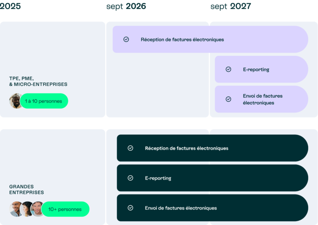Click the checkmark icon beside light purple E-reporting
The width and height of the screenshot is (318, 225).
(228, 69)
